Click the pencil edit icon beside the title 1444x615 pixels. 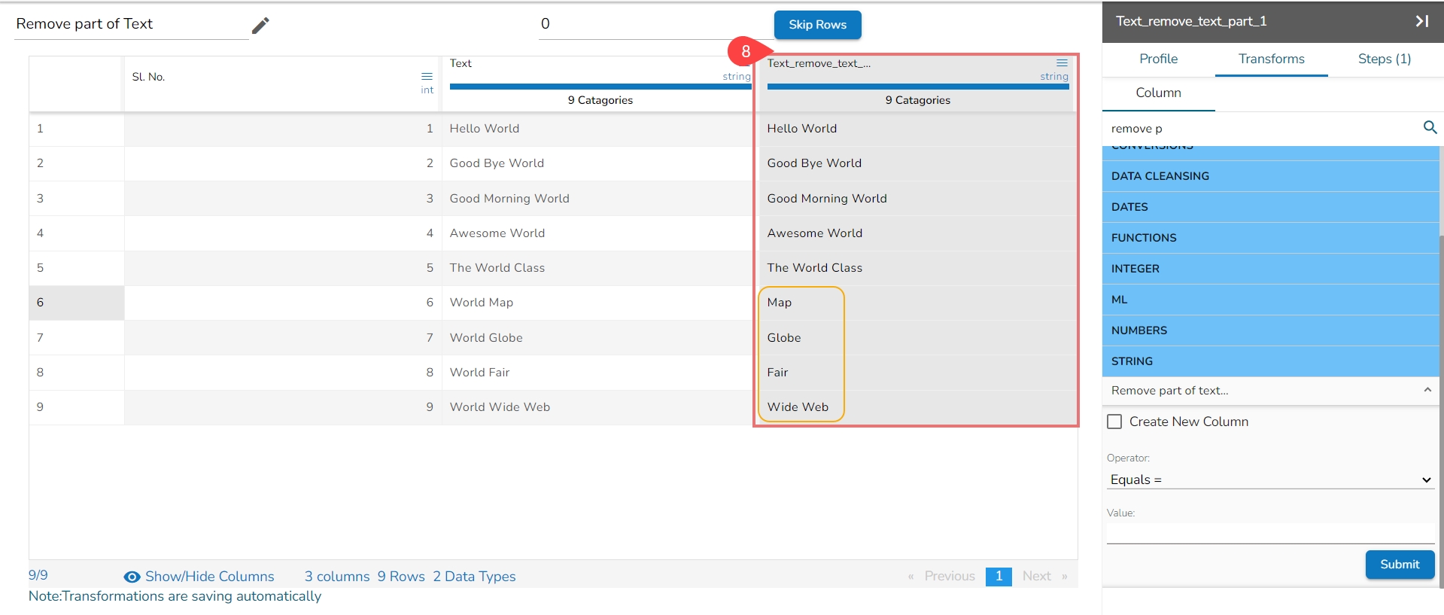(x=260, y=26)
